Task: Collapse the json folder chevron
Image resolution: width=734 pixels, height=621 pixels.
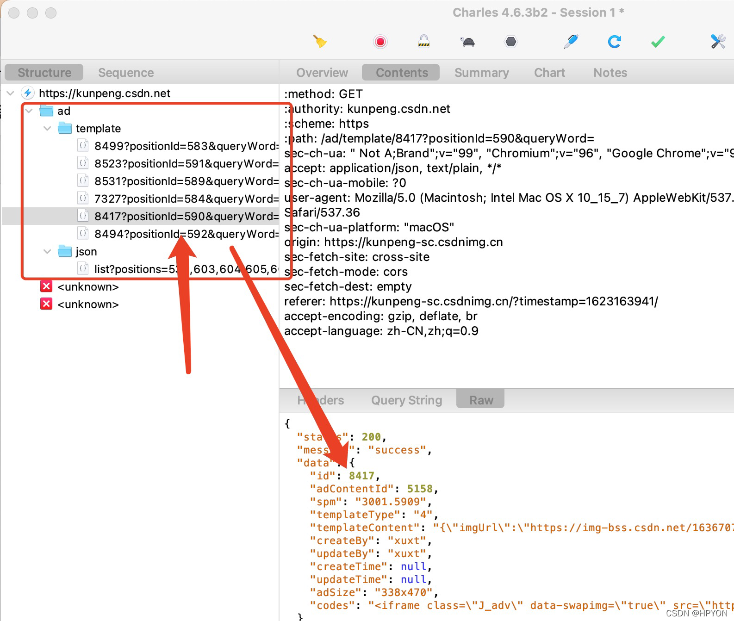Action: point(47,252)
